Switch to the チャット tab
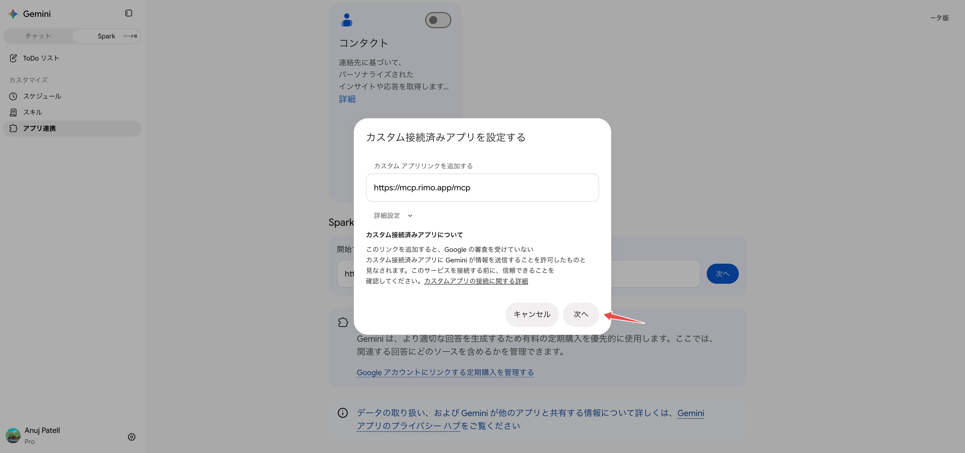The height and width of the screenshot is (453, 965). pyautogui.click(x=38, y=36)
